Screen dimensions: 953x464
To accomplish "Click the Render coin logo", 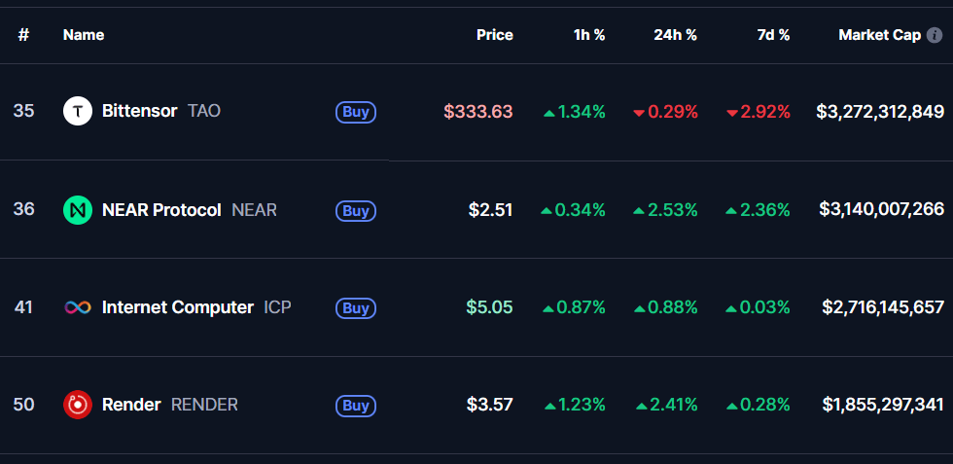I will pyautogui.click(x=78, y=405).
